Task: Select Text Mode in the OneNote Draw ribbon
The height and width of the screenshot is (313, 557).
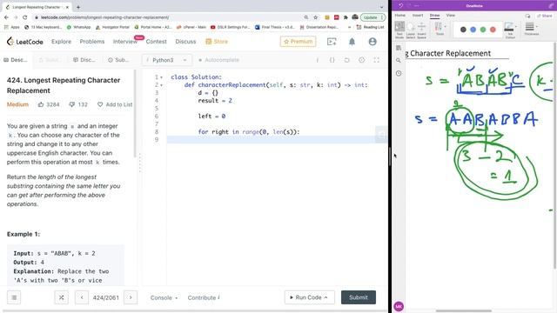Action: tap(399, 30)
